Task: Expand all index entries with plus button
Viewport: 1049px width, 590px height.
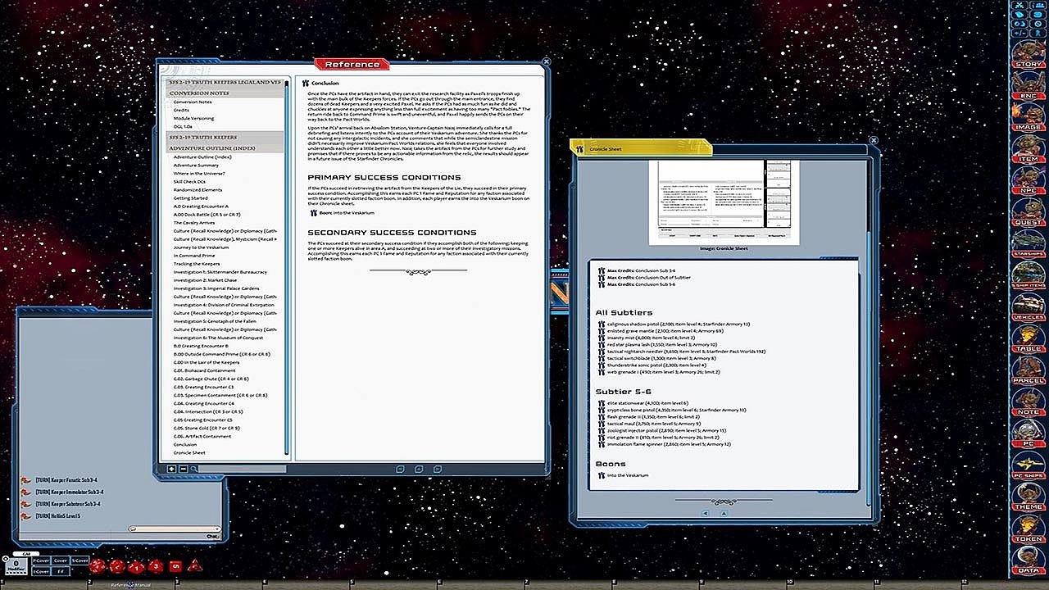Action: [x=171, y=469]
